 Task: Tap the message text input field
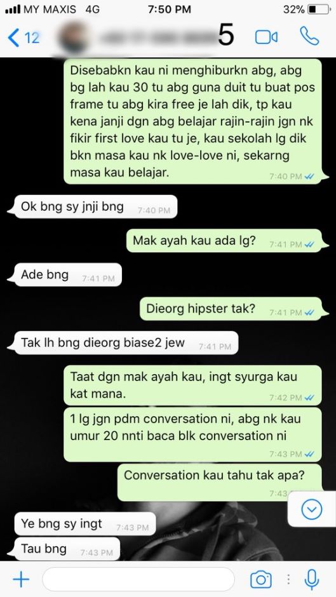pos(138,579)
